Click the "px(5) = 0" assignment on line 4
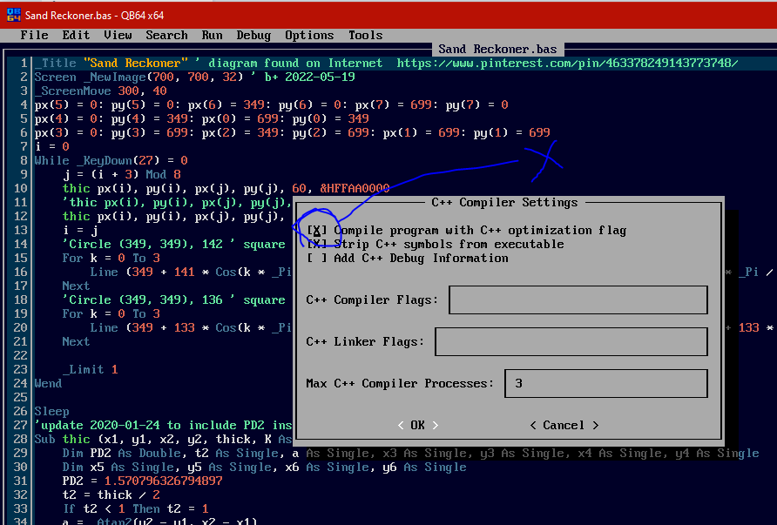 tap(65, 104)
